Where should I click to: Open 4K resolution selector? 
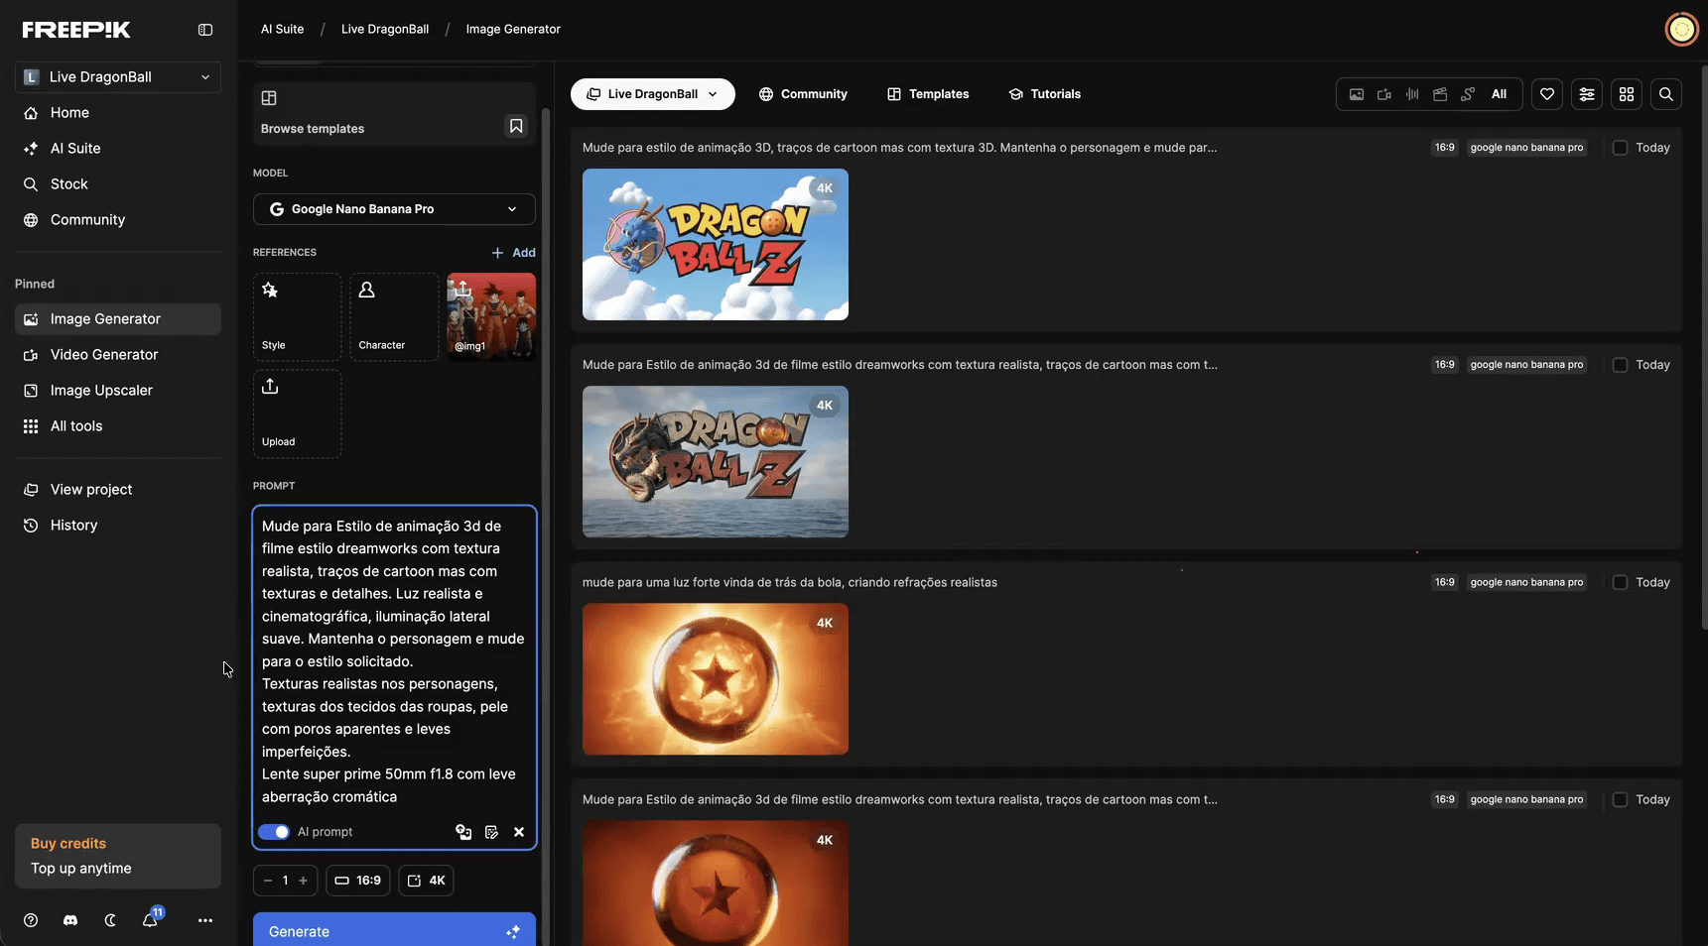[426, 881]
